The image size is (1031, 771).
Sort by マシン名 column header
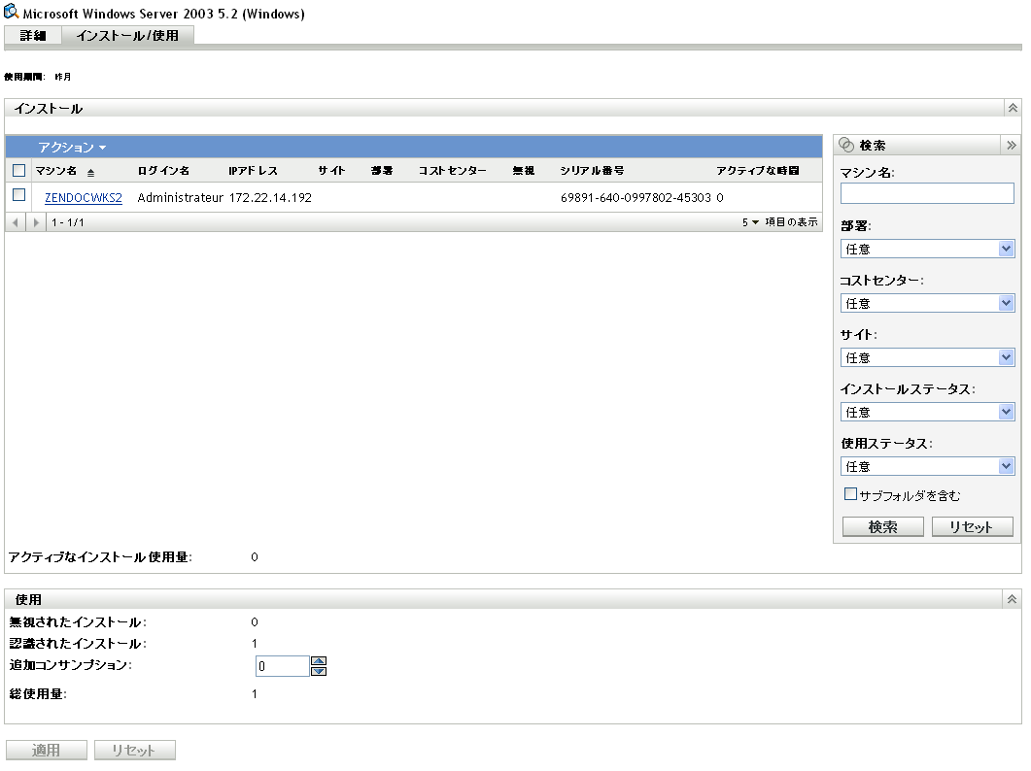pos(56,171)
